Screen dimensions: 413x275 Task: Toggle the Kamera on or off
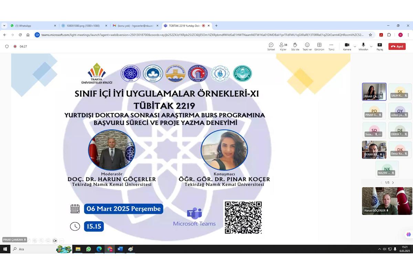click(x=347, y=47)
